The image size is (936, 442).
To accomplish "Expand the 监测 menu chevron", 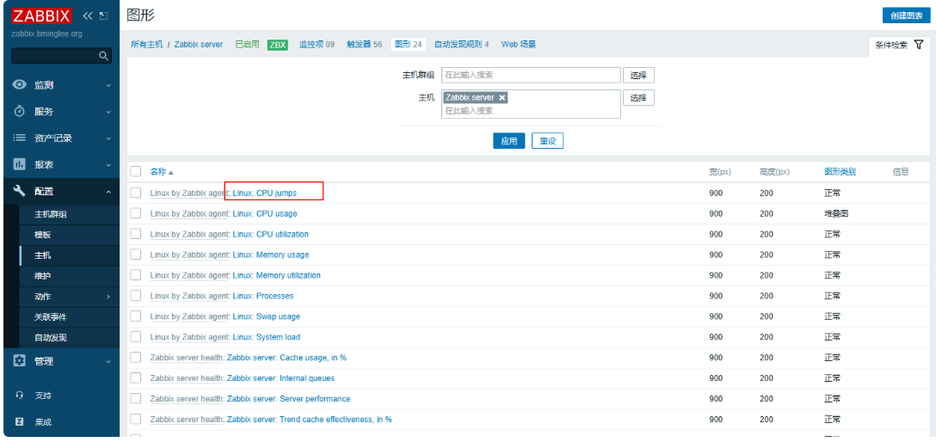I will (x=108, y=85).
